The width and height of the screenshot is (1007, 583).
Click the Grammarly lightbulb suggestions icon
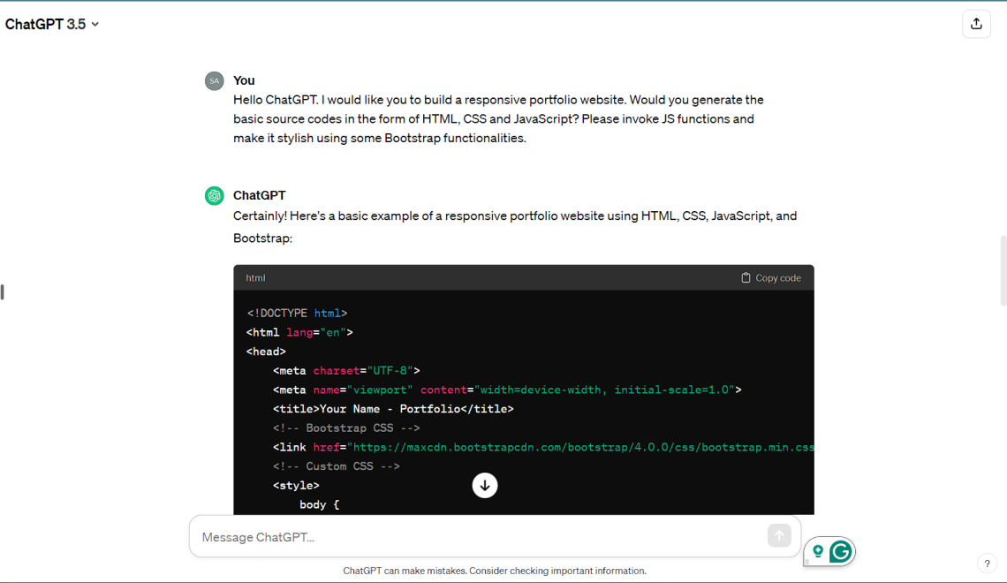tap(818, 551)
